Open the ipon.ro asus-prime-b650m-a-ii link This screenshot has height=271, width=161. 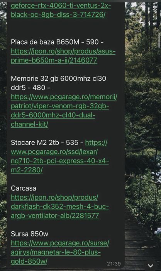click(x=63, y=56)
